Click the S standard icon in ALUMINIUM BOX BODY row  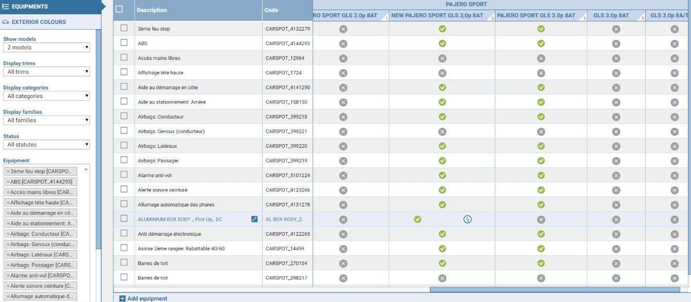click(x=468, y=219)
